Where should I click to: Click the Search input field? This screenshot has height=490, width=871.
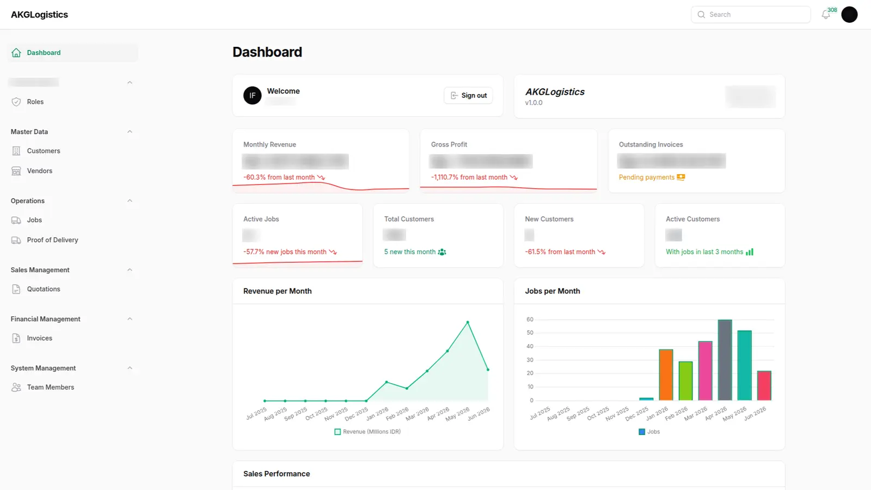751,15
